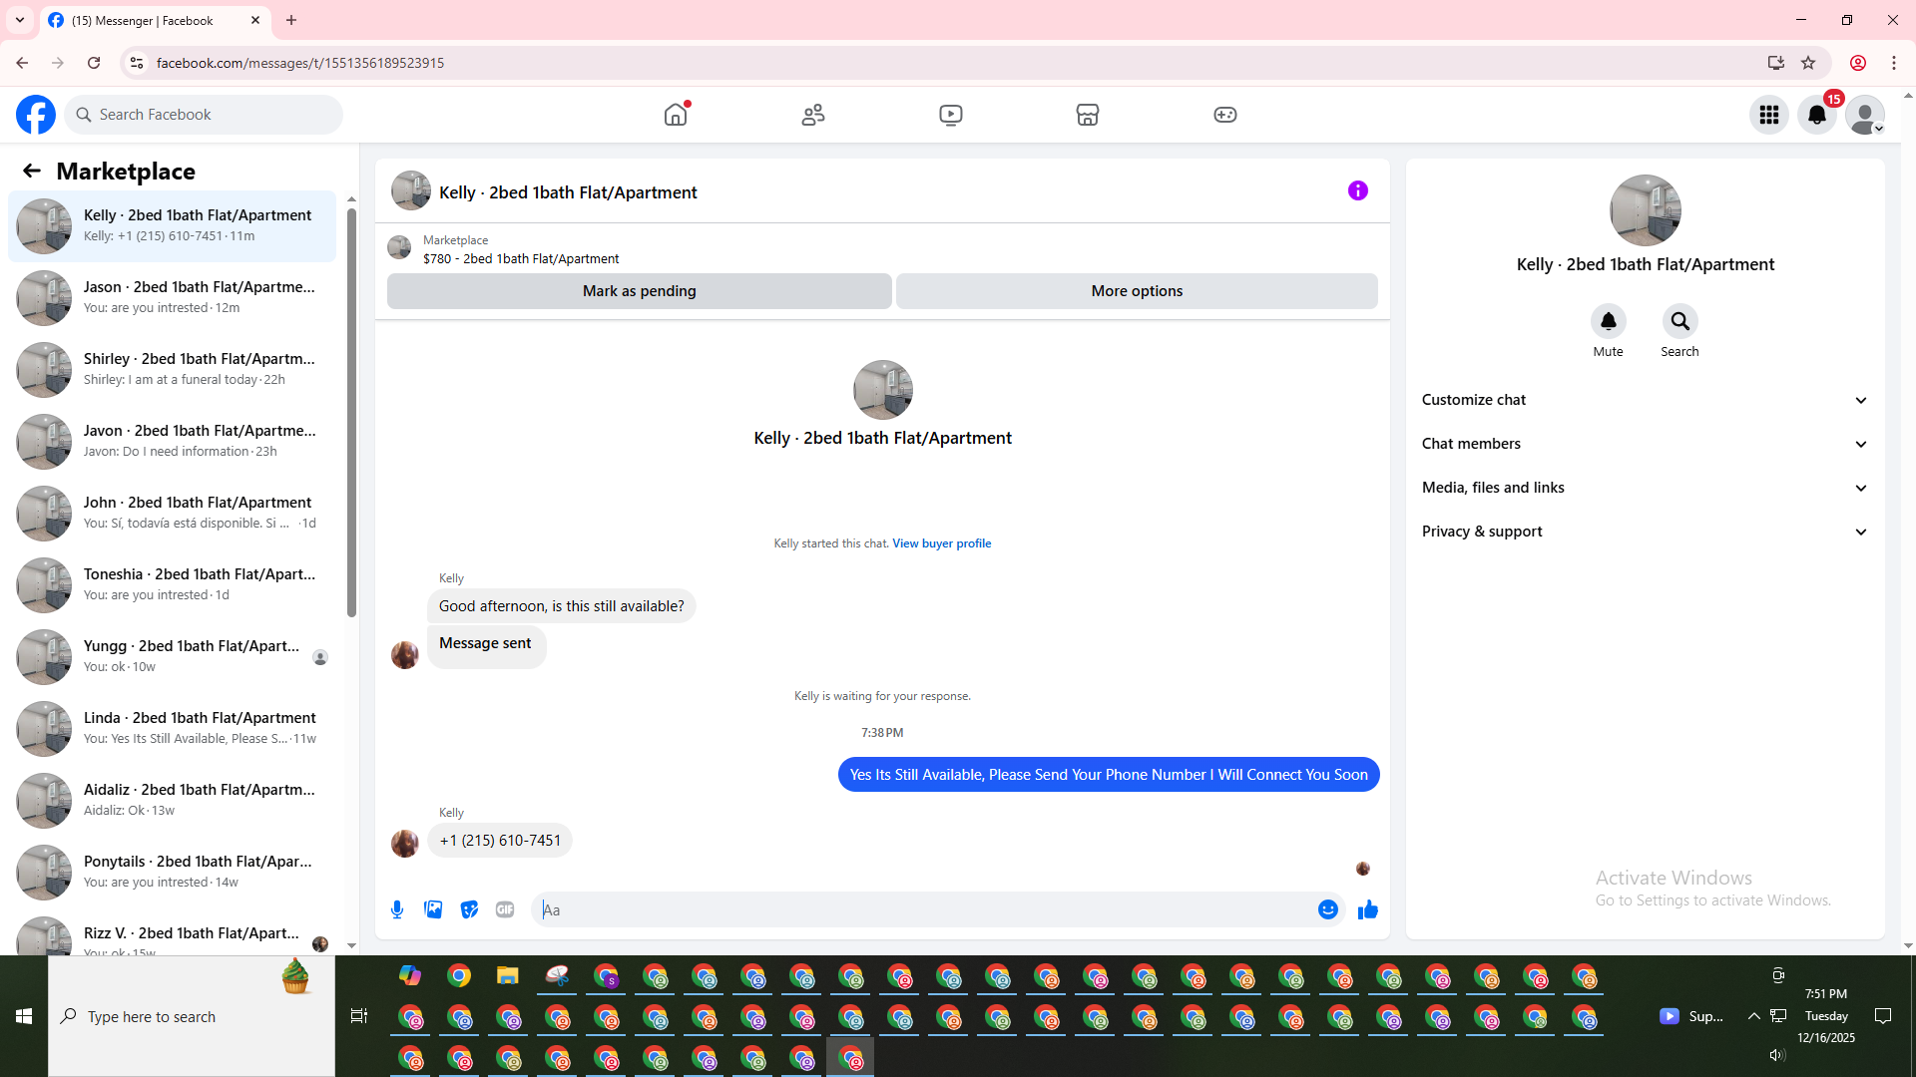The image size is (1916, 1077).
Task: Click the chat header Kelly title
Action: click(568, 192)
